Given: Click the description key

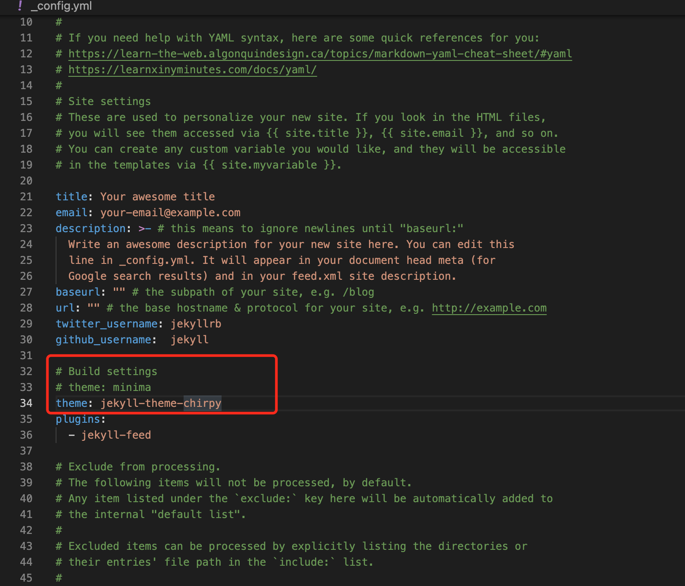Looking at the screenshot, I should point(90,229).
